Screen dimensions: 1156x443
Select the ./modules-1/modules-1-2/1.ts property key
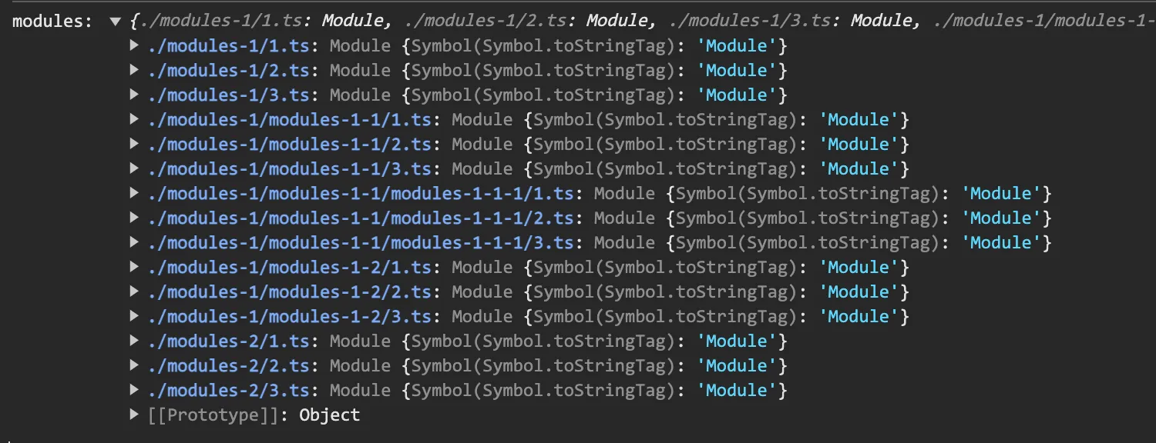tap(289, 268)
